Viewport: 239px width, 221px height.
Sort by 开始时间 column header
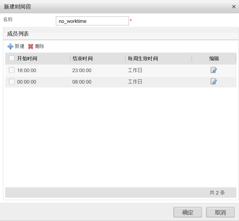(27, 58)
